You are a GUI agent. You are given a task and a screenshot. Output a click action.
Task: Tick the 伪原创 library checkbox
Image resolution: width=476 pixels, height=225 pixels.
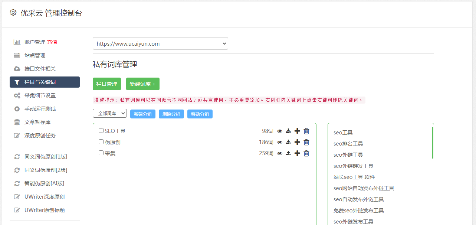pyautogui.click(x=101, y=142)
